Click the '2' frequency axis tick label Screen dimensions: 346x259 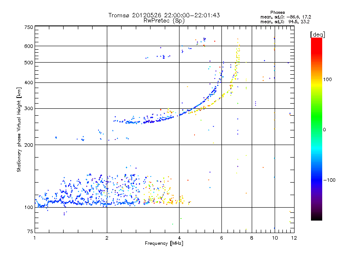107,238
